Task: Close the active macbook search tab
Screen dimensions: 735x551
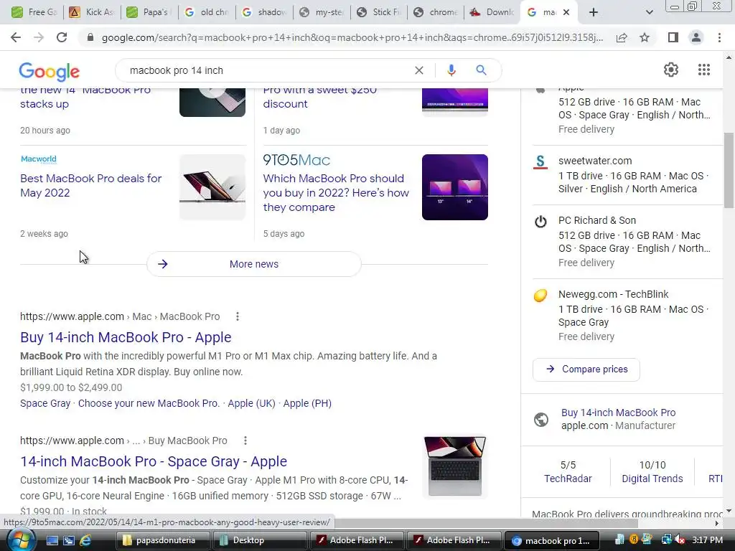Action: 566,12
